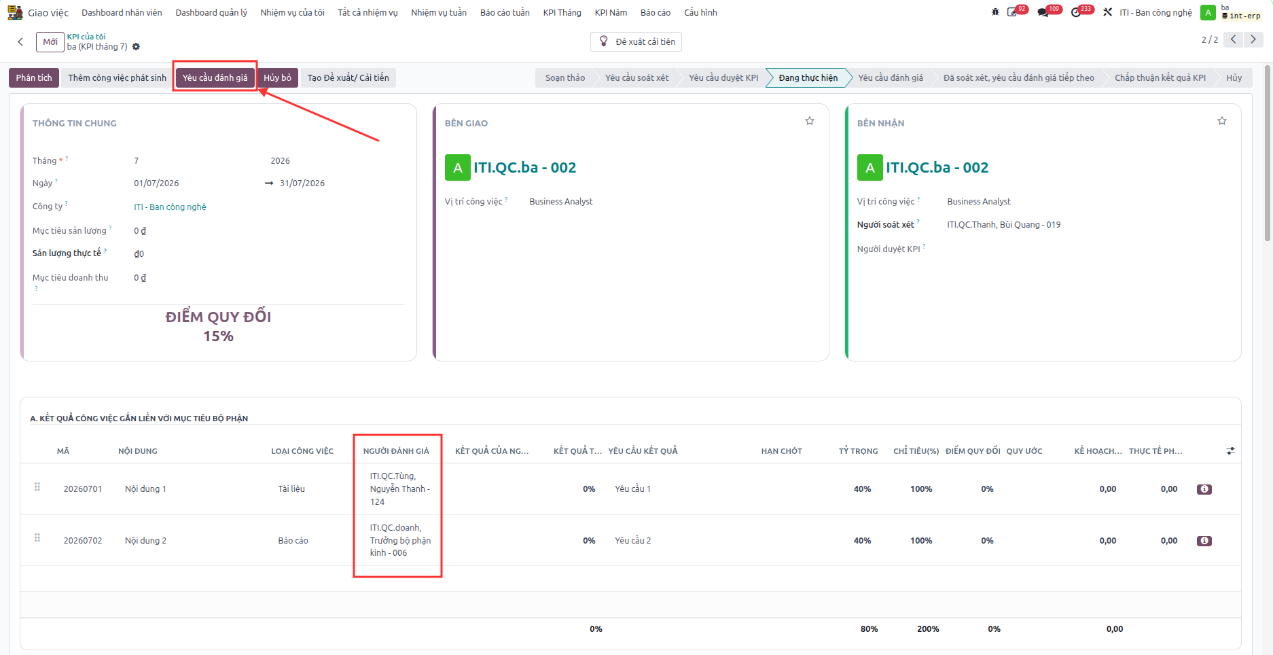
Task: Select the Chấp thuận kết quả KPI stage
Action: click(1160, 77)
